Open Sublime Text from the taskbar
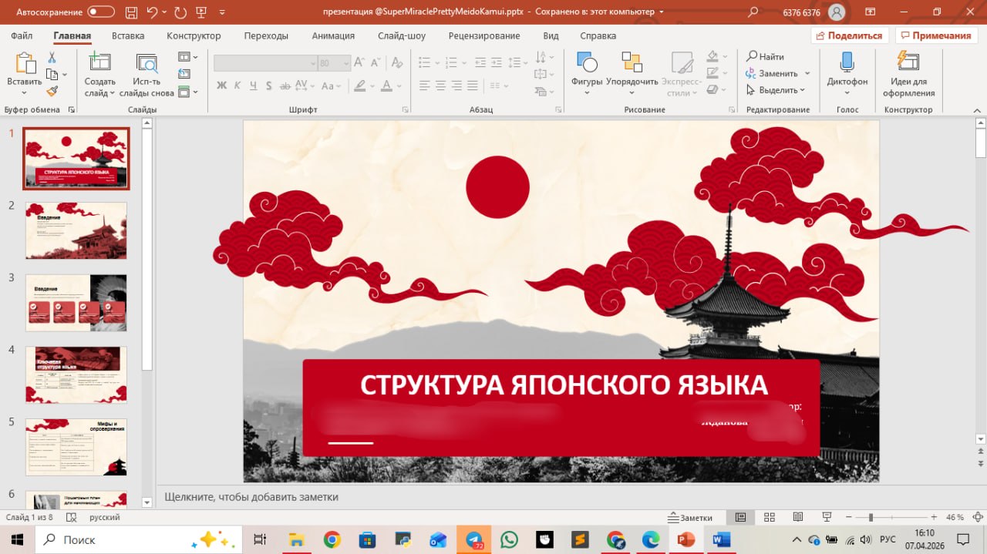Screen dimensions: 987x554 [x=580, y=539]
